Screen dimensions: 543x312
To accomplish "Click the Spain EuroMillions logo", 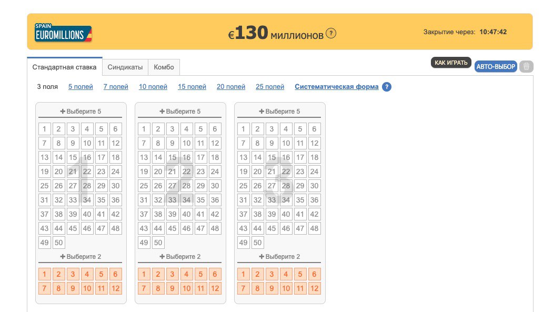I will 63,33.
